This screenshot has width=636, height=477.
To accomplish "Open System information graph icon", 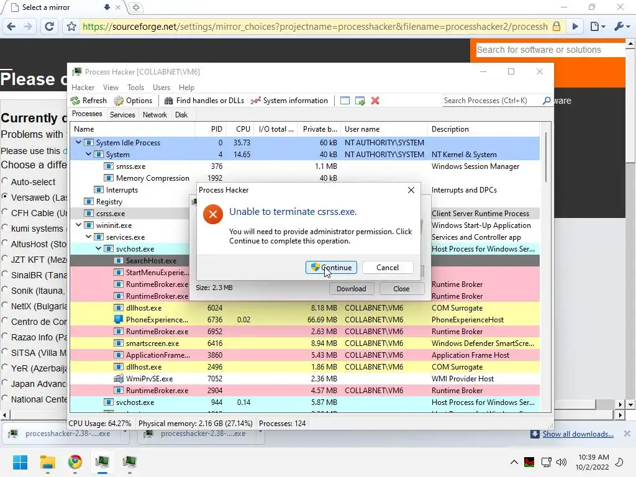I will 255,101.
